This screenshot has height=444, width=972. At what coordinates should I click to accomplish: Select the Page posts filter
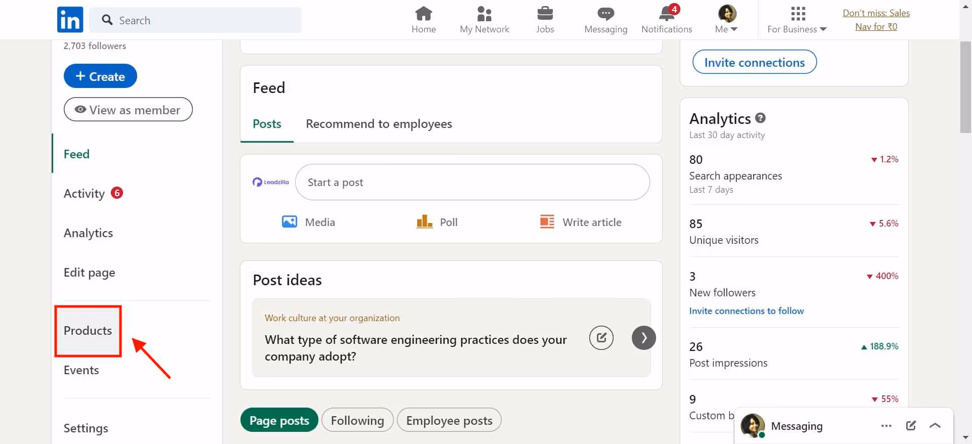pos(279,420)
